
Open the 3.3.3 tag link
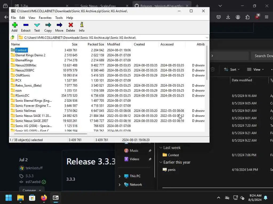click(29, 176)
